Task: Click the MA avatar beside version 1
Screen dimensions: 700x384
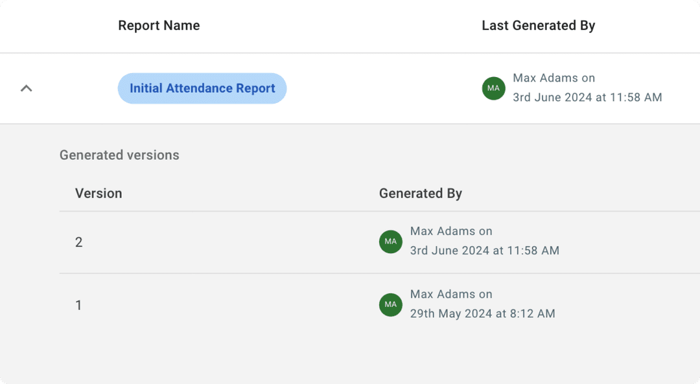Action: (x=391, y=304)
